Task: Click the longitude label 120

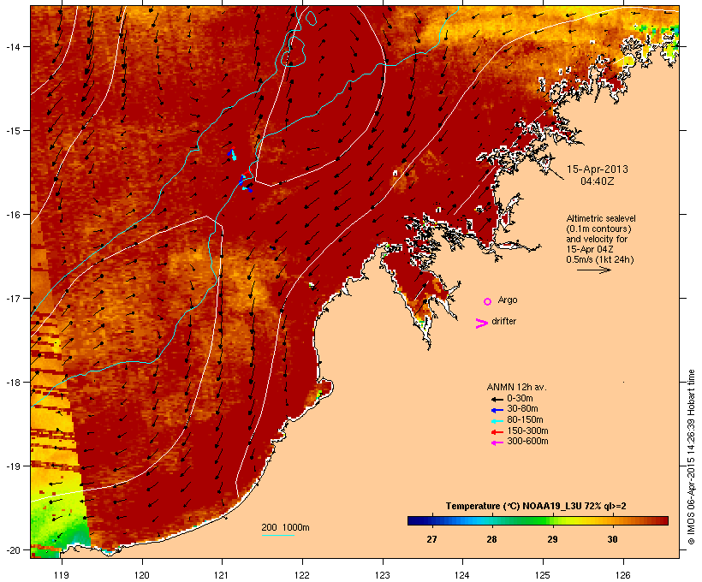Action: (142, 575)
